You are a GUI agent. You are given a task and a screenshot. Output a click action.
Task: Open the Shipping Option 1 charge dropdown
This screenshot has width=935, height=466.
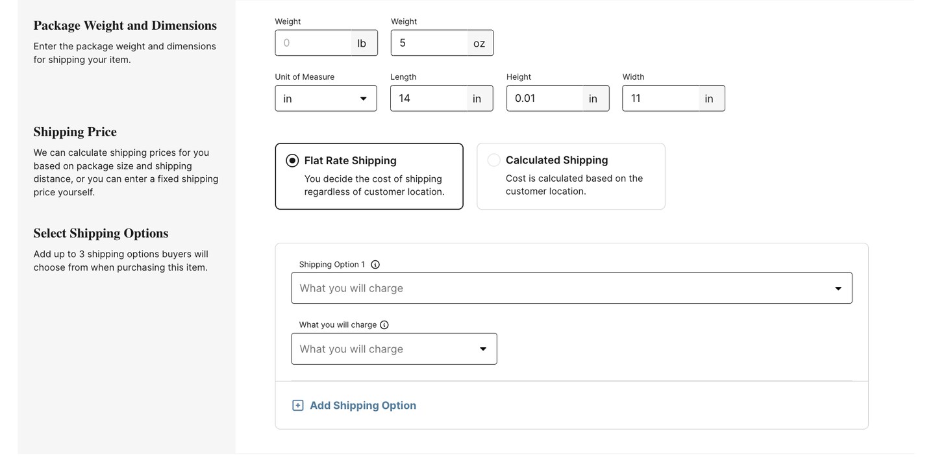point(571,287)
